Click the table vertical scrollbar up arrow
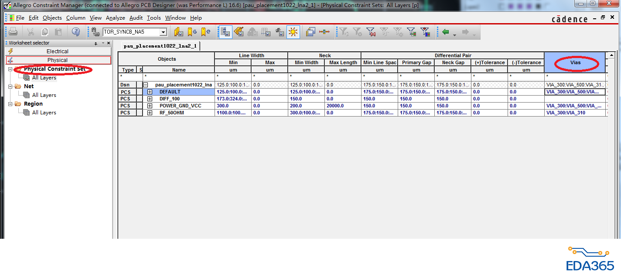The width and height of the screenshot is (621, 275). pos(612,55)
